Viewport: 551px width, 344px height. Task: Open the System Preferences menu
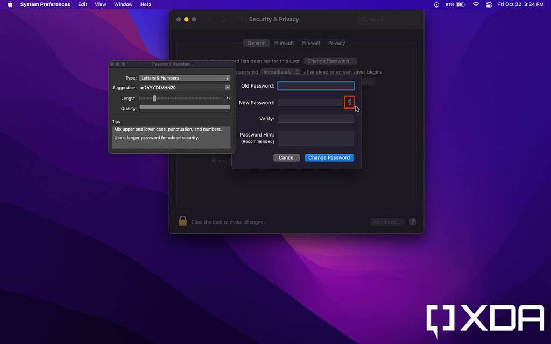[x=45, y=4]
